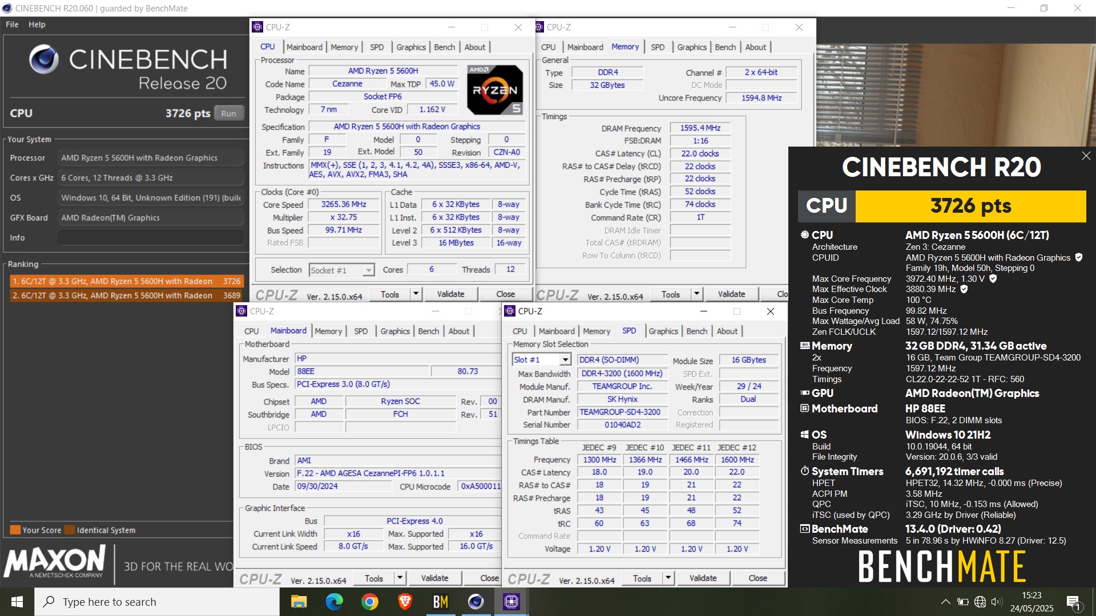Show hidden system tray icons
Image resolution: width=1096 pixels, height=616 pixels.
[x=946, y=602]
